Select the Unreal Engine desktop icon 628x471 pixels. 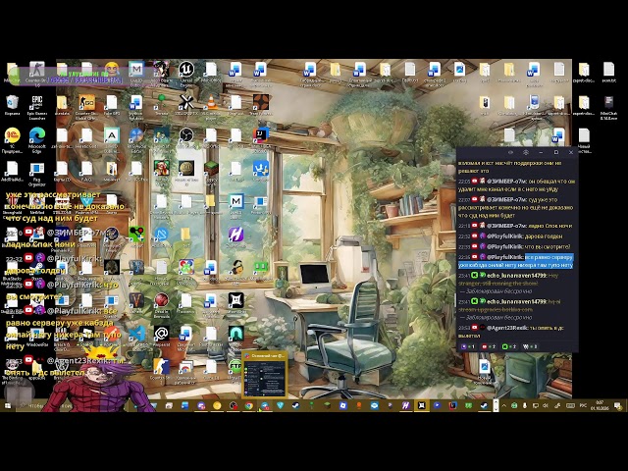[x=186, y=72]
